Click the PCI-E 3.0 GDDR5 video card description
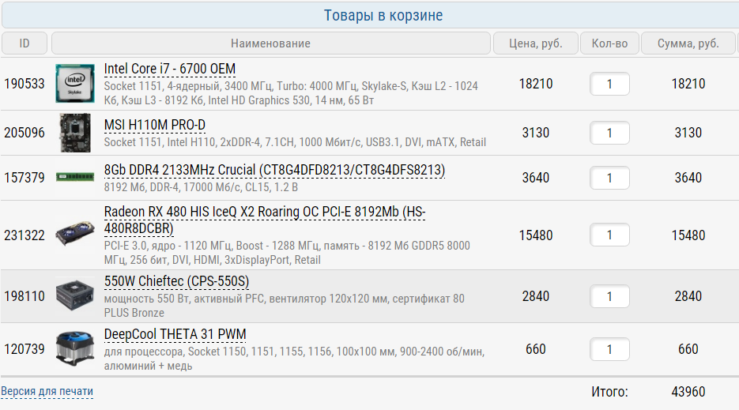 click(x=287, y=253)
